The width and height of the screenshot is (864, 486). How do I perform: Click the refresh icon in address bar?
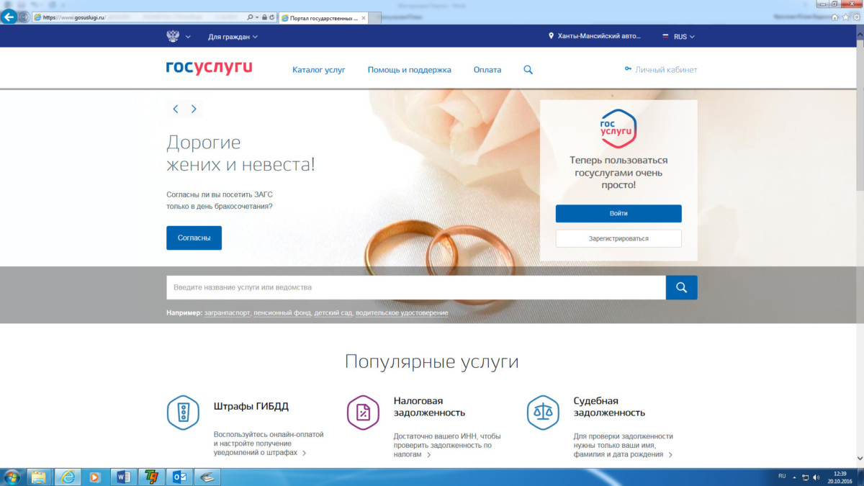[272, 17]
